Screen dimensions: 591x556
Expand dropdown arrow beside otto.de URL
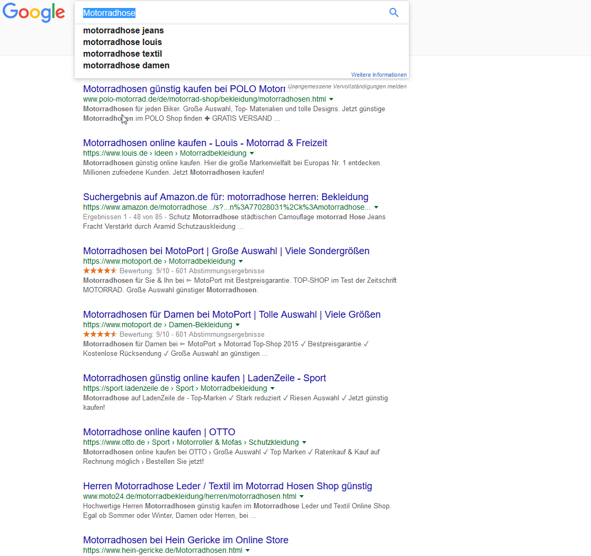click(x=304, y=442)
